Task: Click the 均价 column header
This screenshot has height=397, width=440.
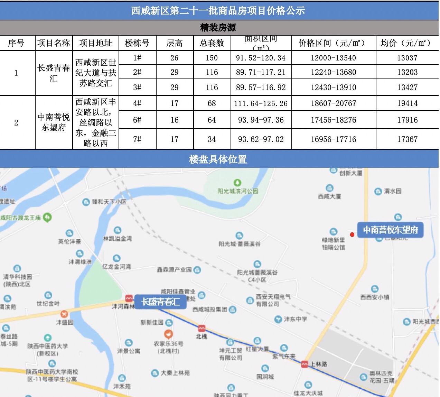Action: 407,43
